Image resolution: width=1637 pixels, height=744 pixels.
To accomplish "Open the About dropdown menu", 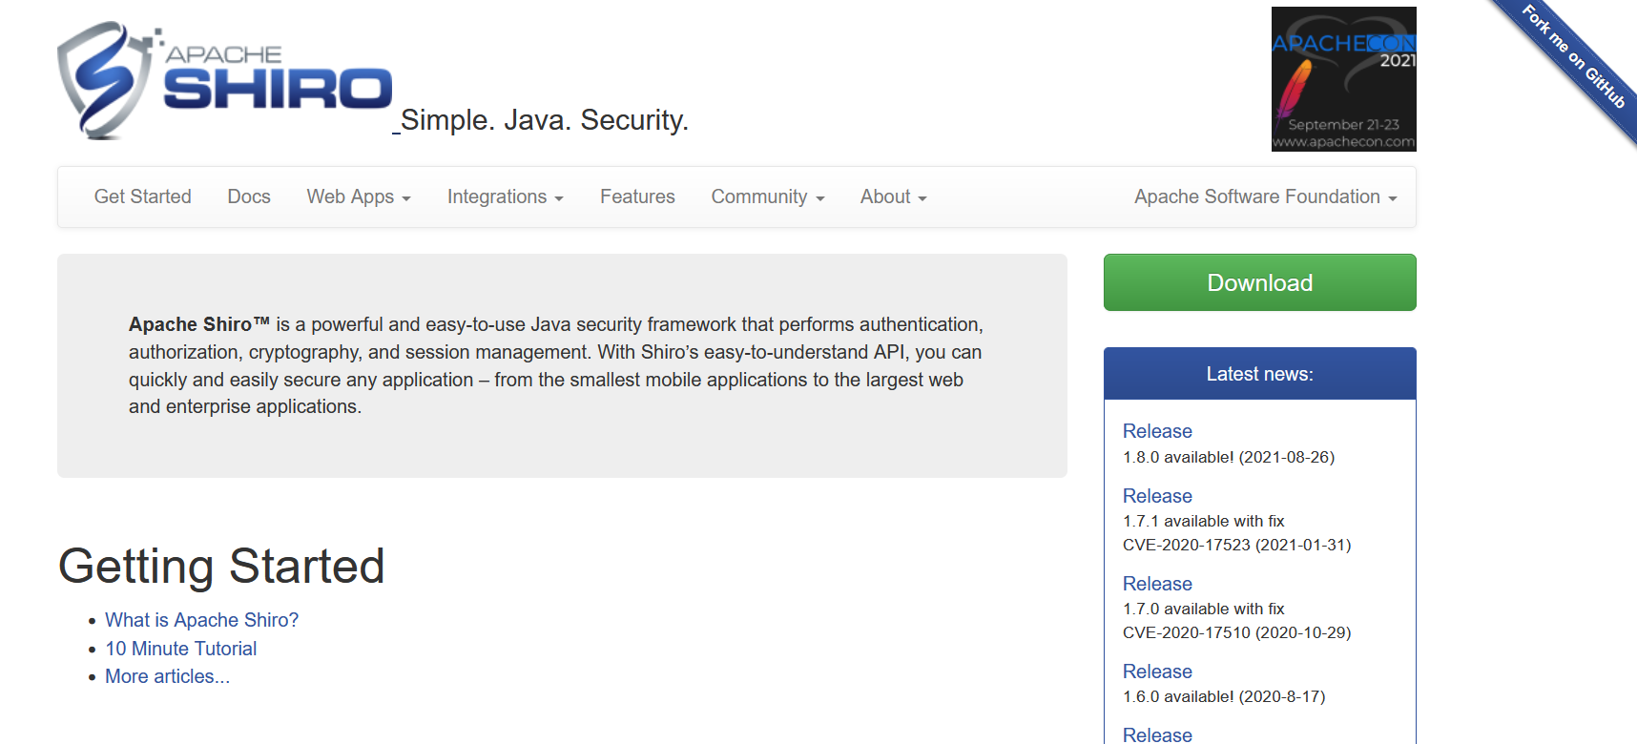I will tap(893, 197).
